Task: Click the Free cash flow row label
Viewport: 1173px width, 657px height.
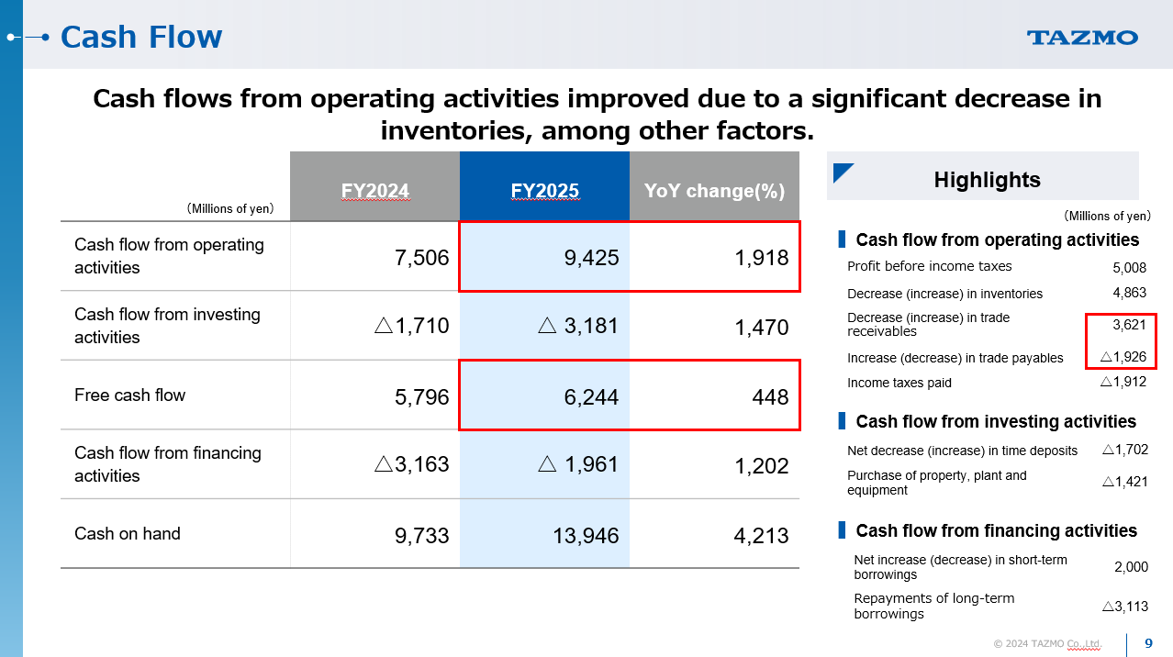Action: [129, 395]
